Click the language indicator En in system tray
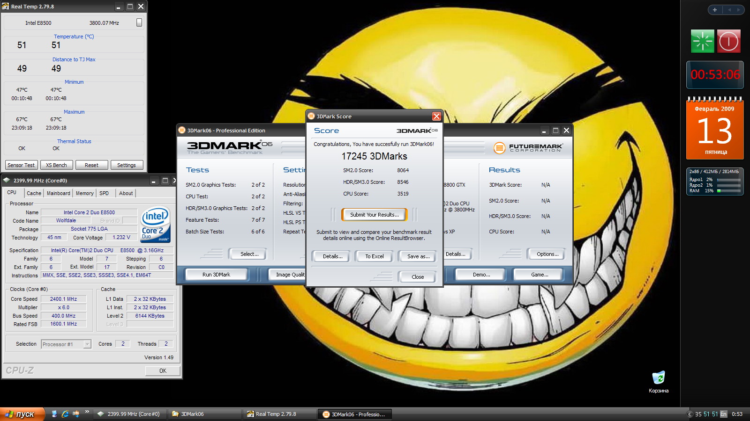 pos(724,414)
